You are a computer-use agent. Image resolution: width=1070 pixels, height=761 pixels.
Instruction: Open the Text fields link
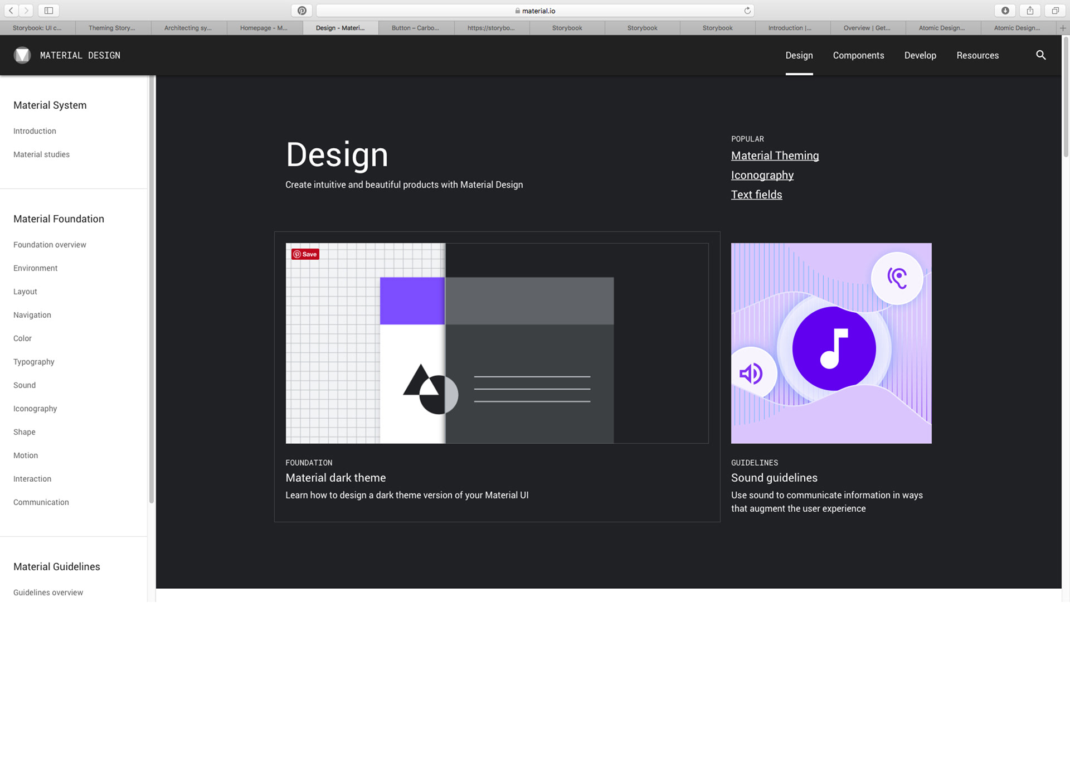pyautogui.click(x=756, y=195)
